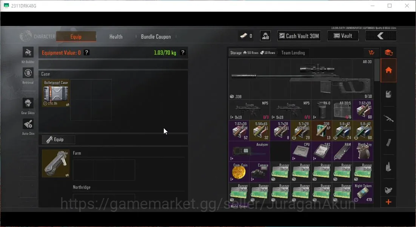Open the team members icon in header

265,36
